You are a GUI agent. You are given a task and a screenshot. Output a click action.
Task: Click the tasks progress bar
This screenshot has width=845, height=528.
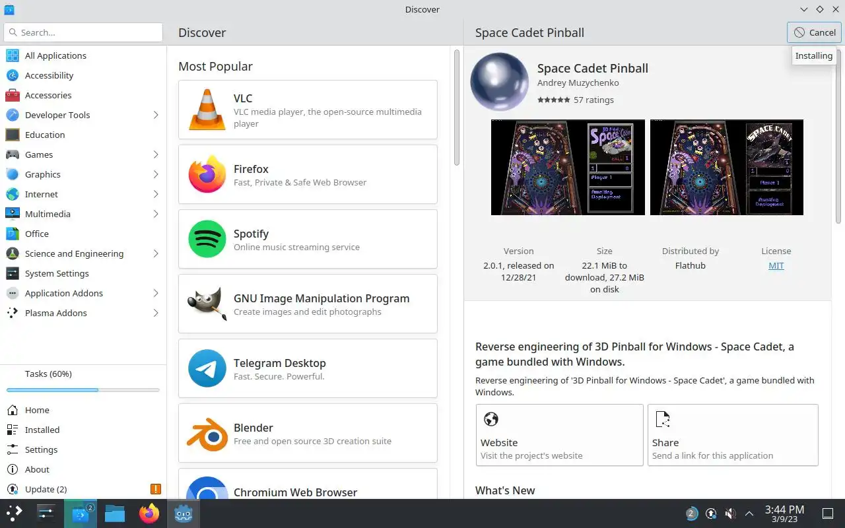(x=83, y=390)
